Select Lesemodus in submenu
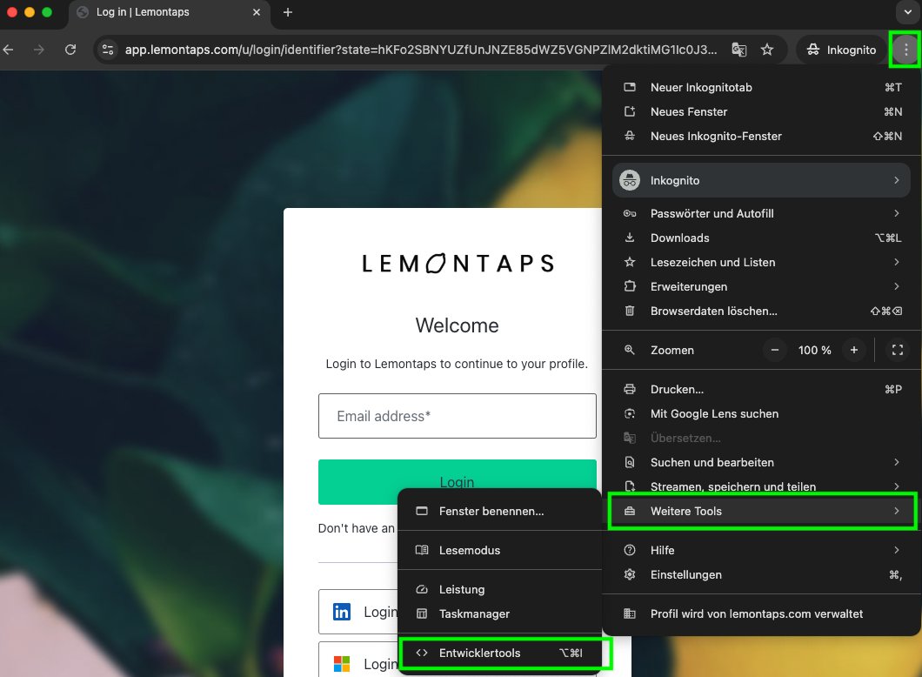This screenshot has height=677, width=922. point(500,551)
